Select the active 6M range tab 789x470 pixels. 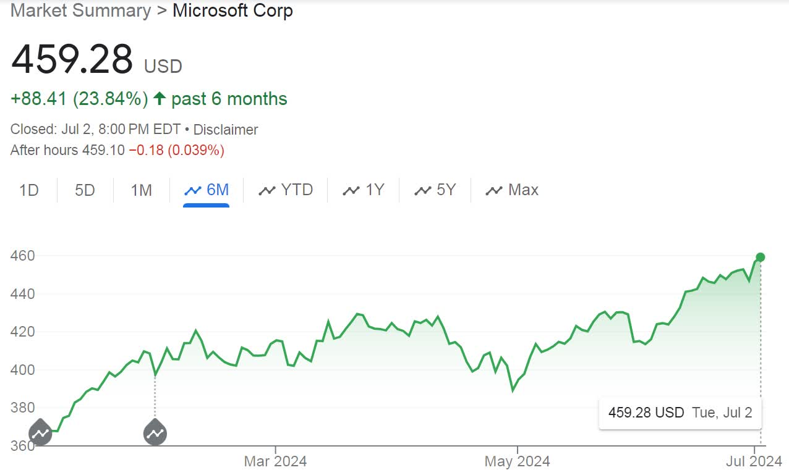(207, 190)
